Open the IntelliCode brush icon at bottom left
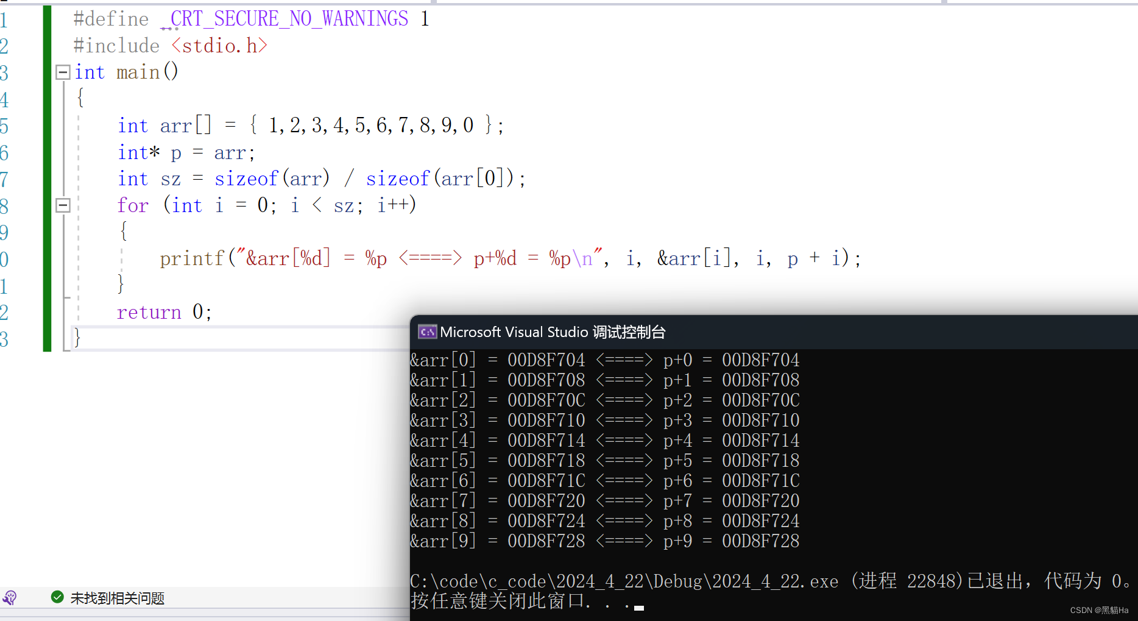This screenshot has width=1138, height=621. (x=10, y=598)
